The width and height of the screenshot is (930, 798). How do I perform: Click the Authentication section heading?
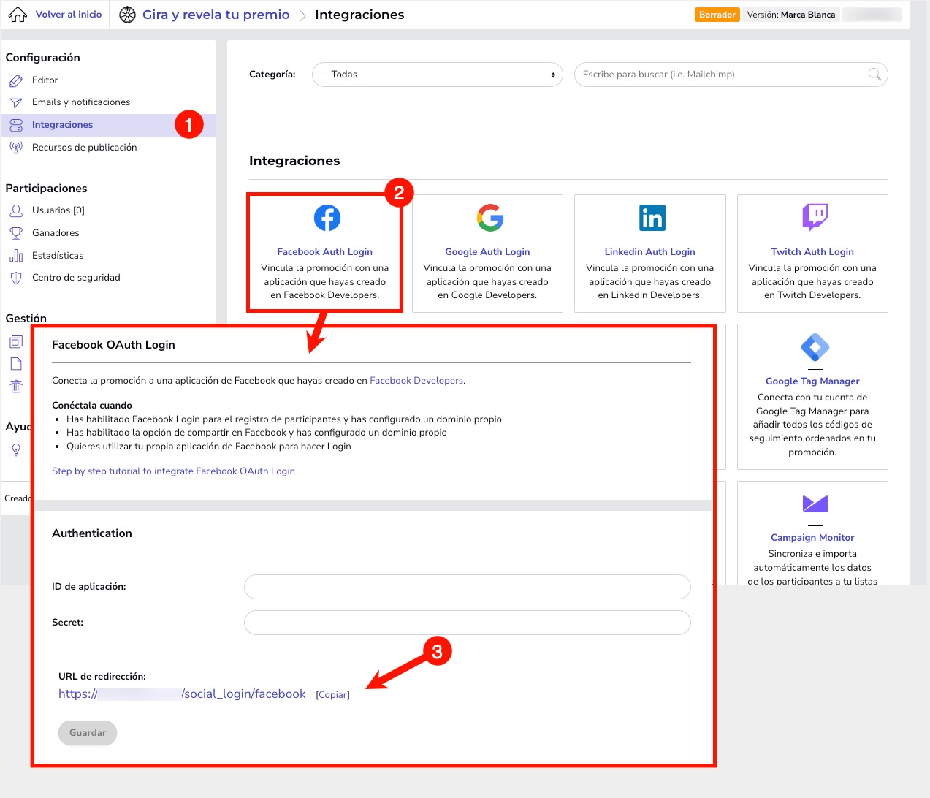click(x=92, y=533)
